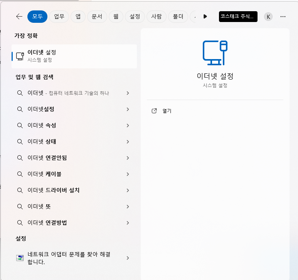Open the K user account avatar

point(268,17)
